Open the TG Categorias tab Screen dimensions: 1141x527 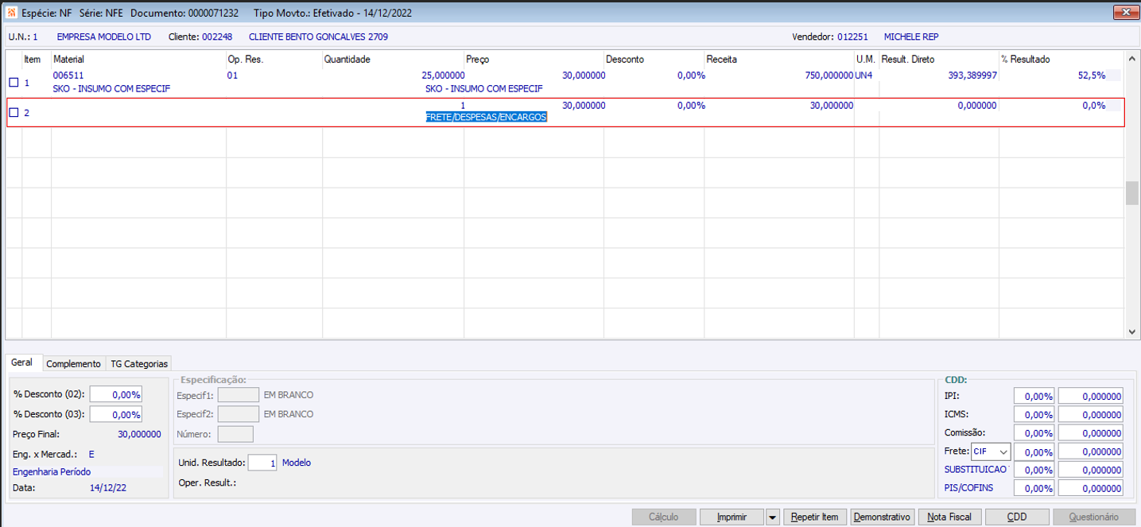coord(139,363)
